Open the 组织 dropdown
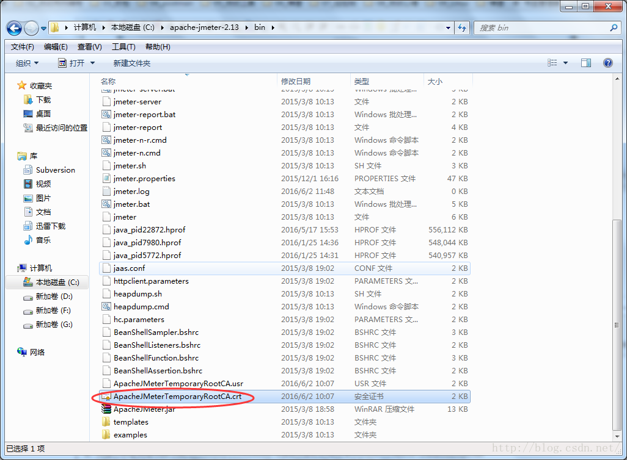Viewport: 627px width, 460px height. [x=27, y=63]
